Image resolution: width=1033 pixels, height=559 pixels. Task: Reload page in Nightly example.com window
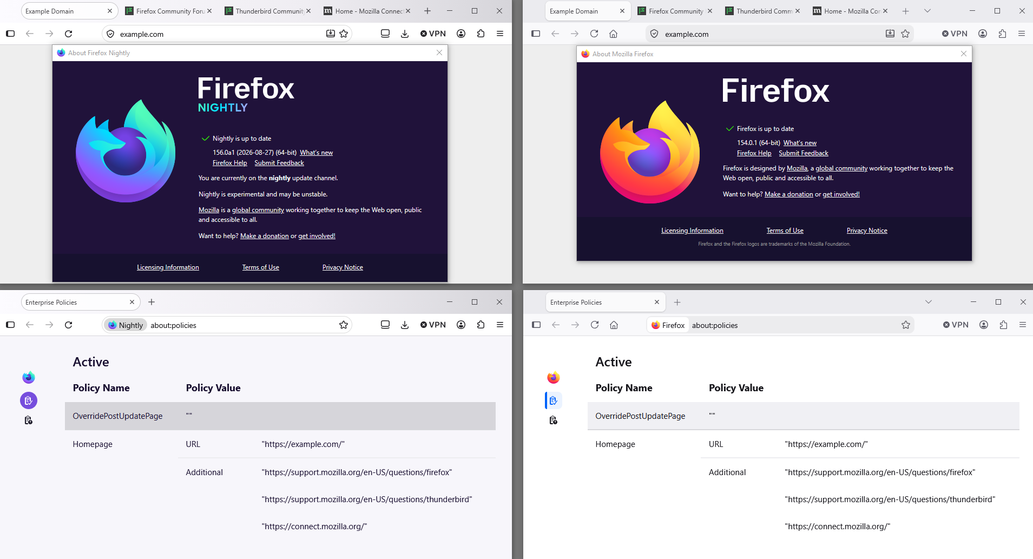(69, 34)
